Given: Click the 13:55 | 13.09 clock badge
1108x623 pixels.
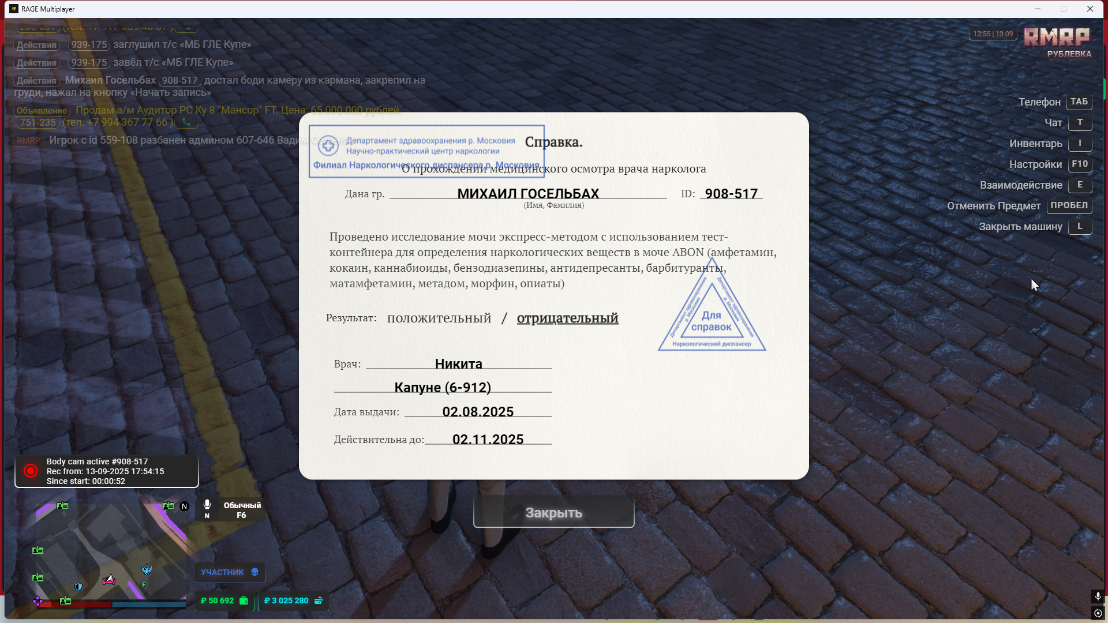Looking at the screenshot, I should pos(993,34).
